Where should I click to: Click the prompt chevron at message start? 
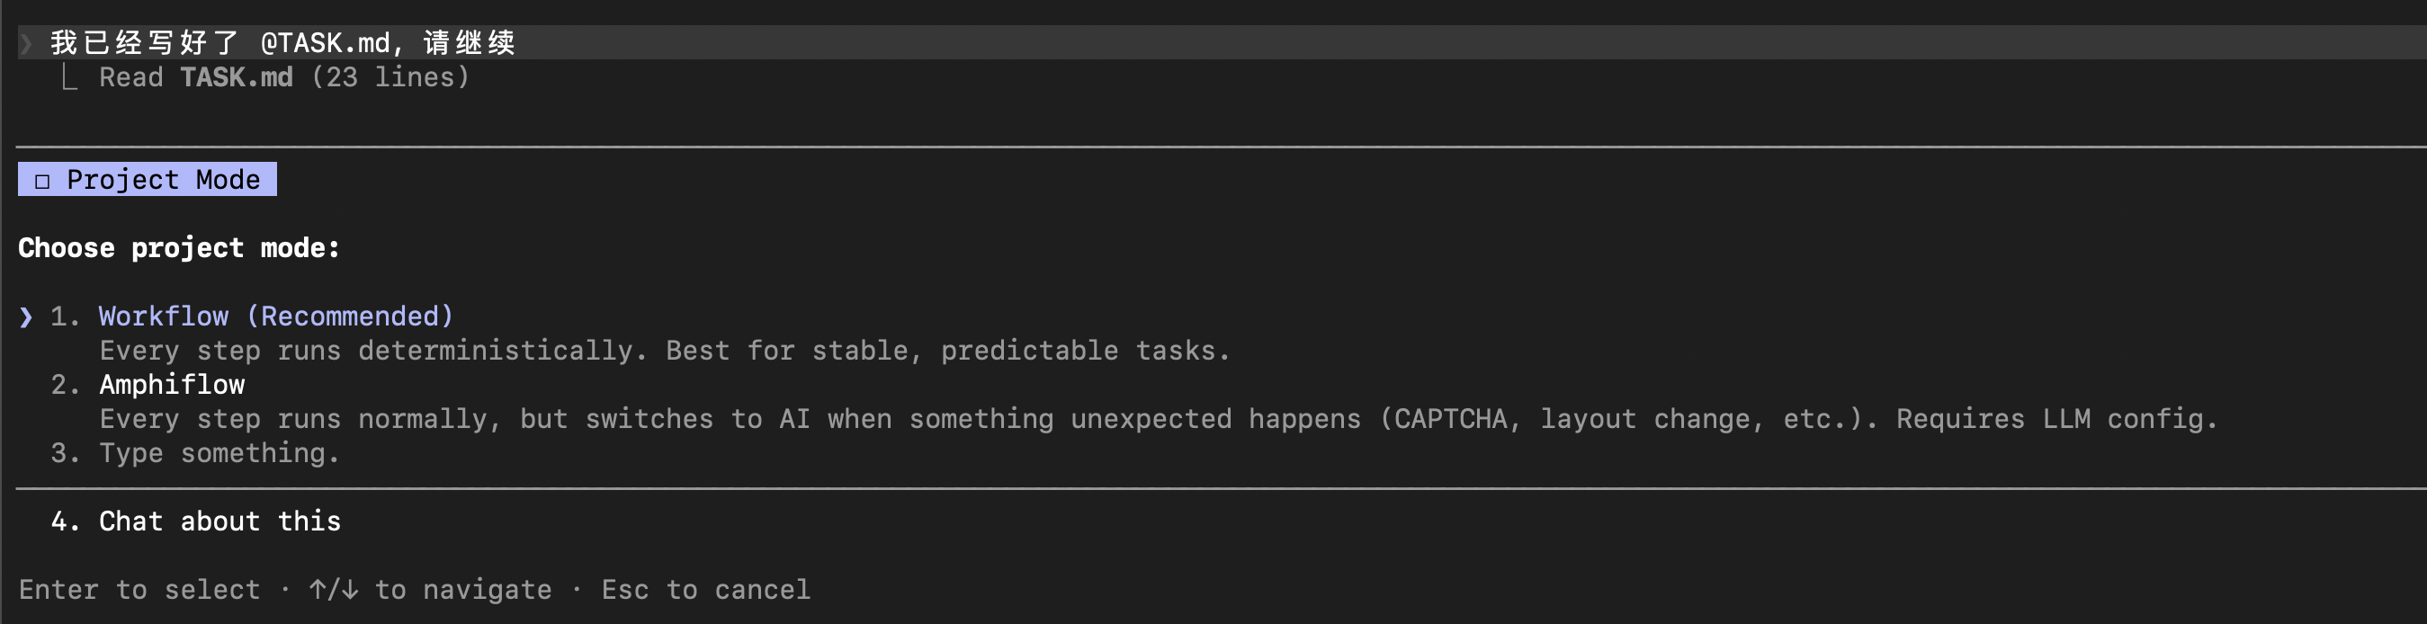point(26,43)
